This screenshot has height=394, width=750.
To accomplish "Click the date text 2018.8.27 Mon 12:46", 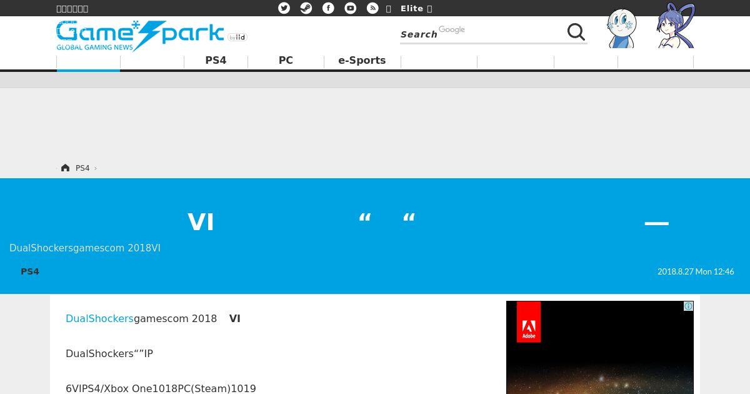I will [696, 271].
